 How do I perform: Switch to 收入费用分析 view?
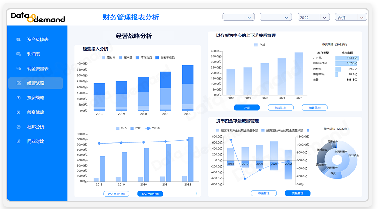click(x=116, y=194)
